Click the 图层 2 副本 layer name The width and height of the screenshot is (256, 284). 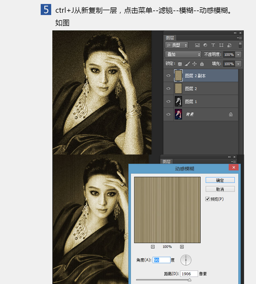[195, 76]
